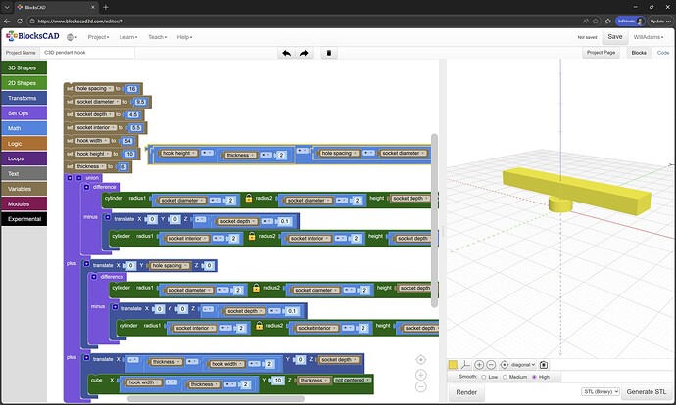Open the language globe icon menu
676x405 pixels.
[72, 36]
